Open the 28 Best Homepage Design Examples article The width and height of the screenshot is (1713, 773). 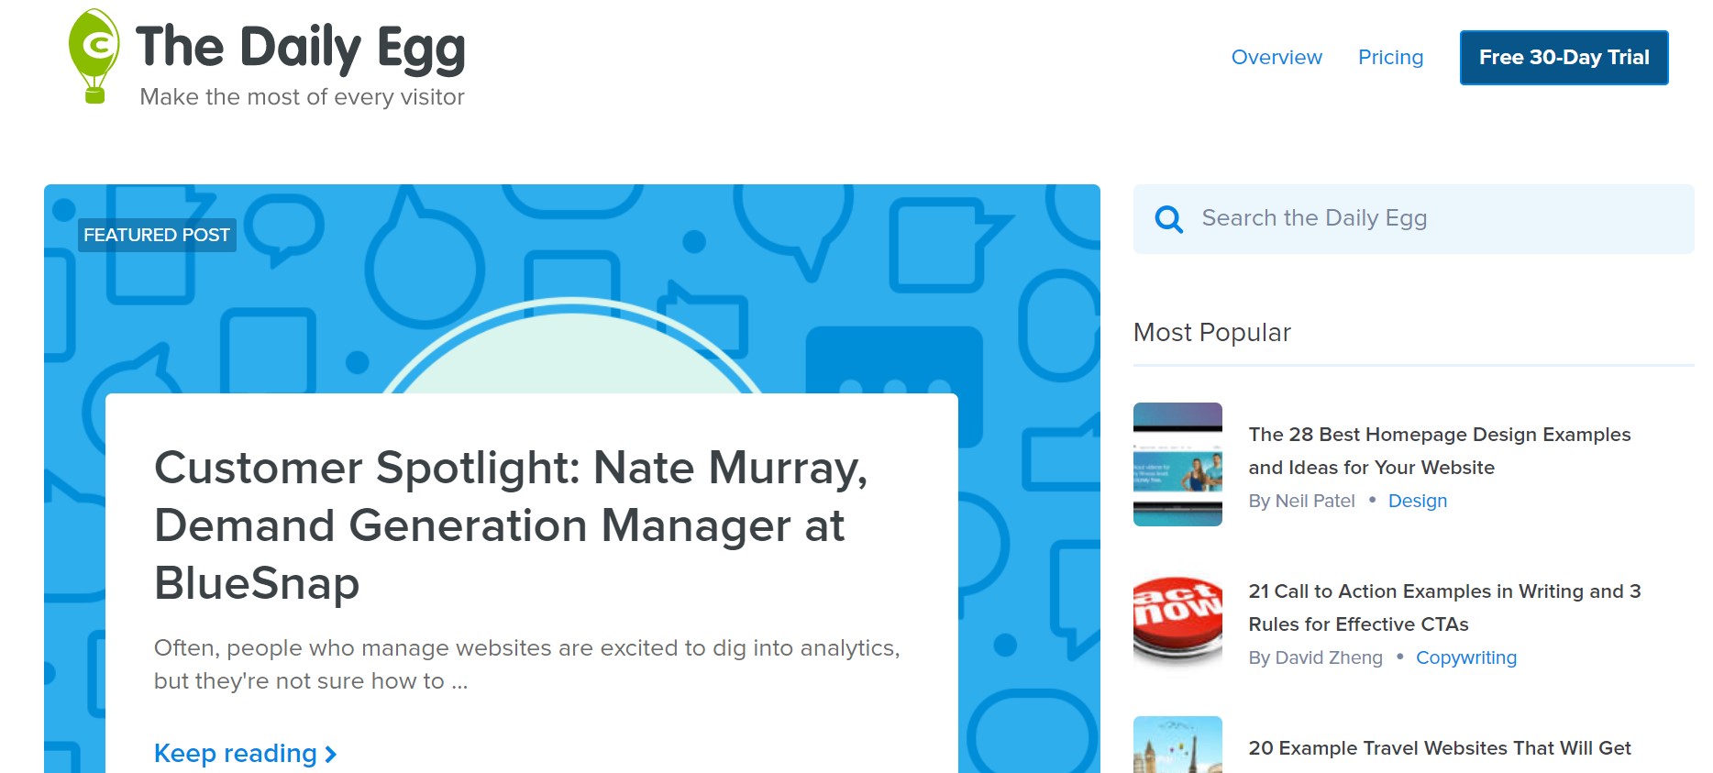(x=1439, y=450)
